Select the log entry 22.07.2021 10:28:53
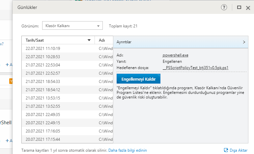The image size is (254, 154). coord(43,57)
